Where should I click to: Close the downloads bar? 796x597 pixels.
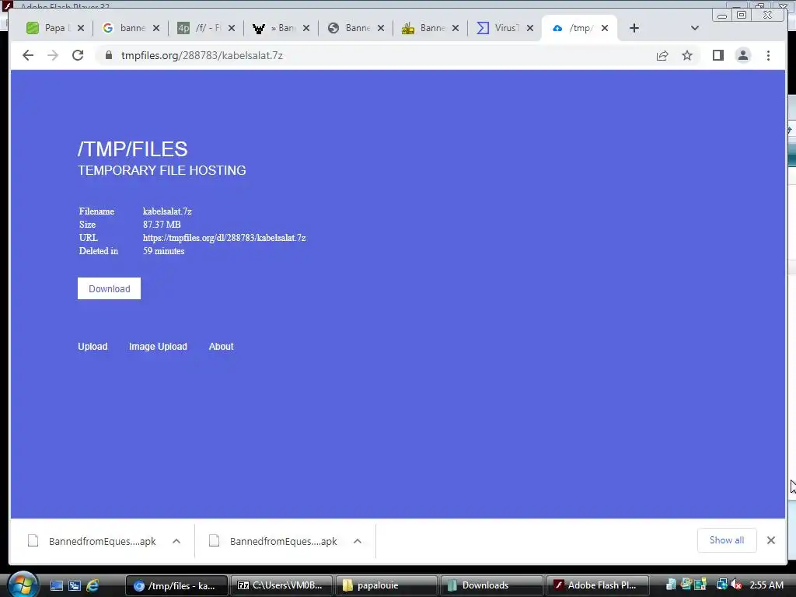[770, 540]
